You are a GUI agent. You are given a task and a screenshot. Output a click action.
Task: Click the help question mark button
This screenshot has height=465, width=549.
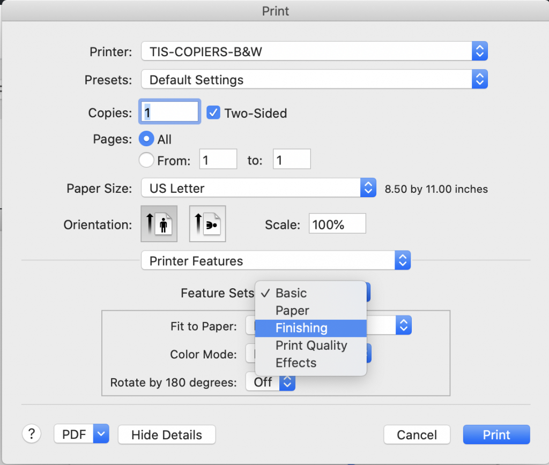click(32, 434)
